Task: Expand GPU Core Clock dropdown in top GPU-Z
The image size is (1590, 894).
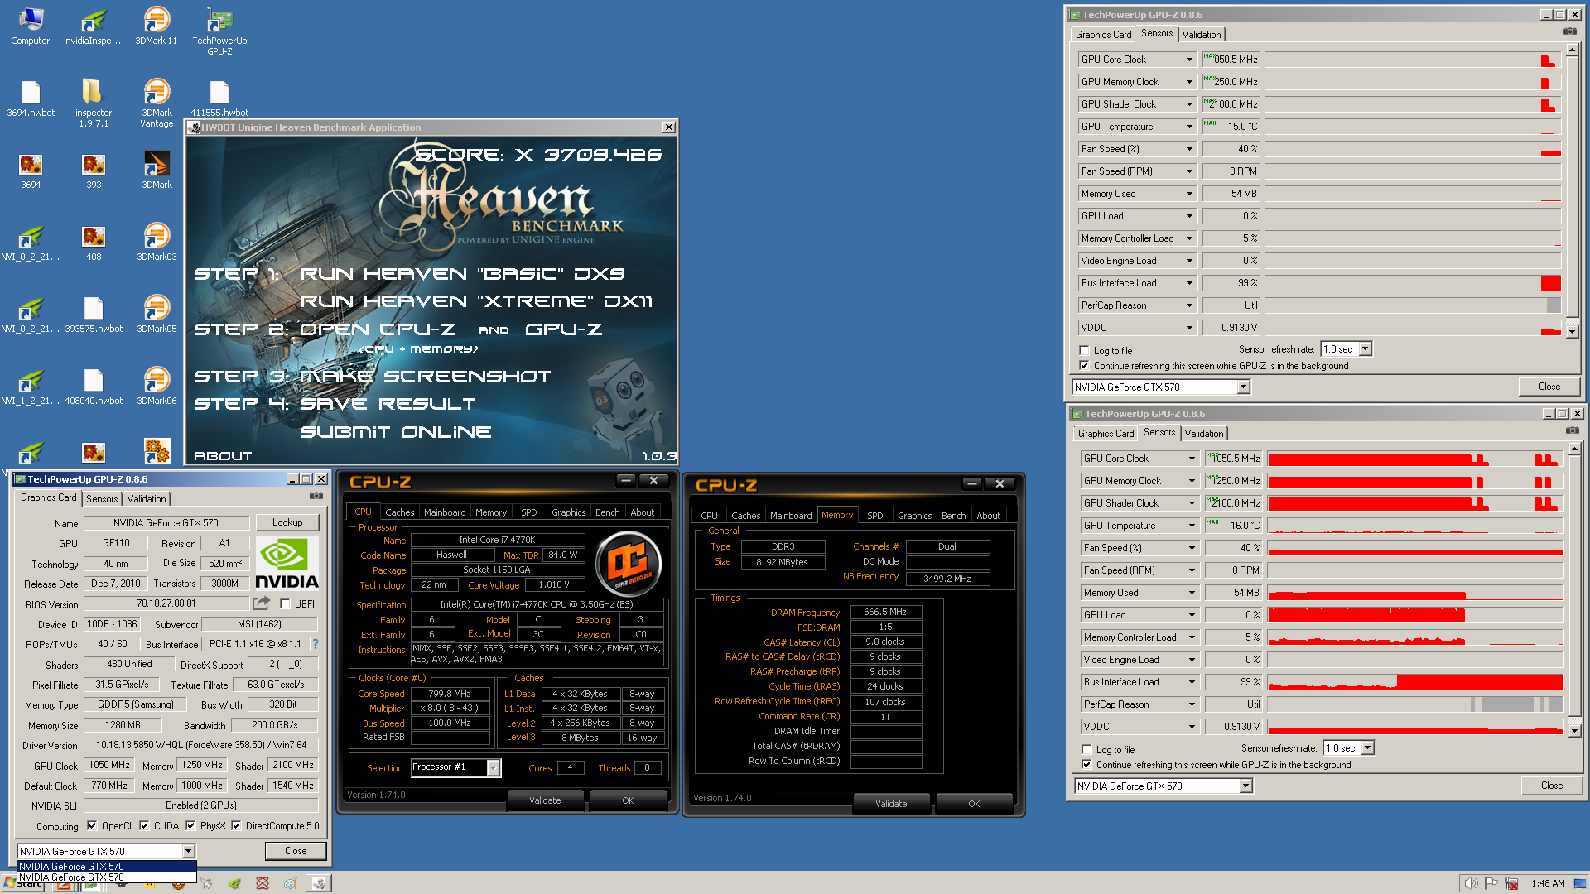Action: pyautogui.click(x=1189, y=60)
